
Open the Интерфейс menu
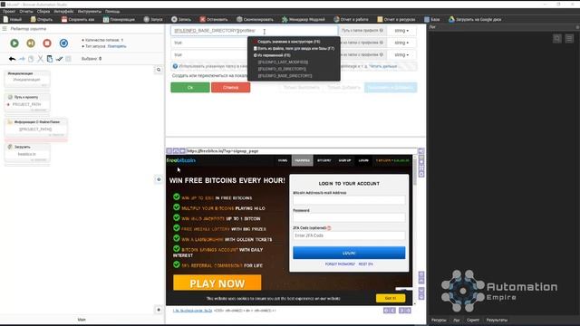63,12
